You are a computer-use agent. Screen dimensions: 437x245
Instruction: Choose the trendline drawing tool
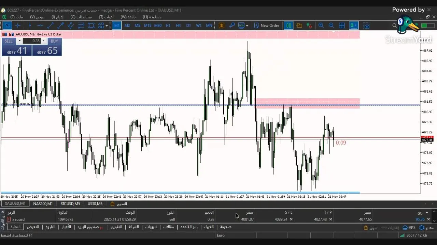50,26
